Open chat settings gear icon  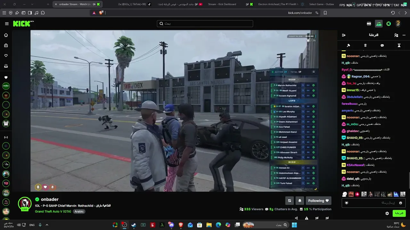click(x=387, y=213)
